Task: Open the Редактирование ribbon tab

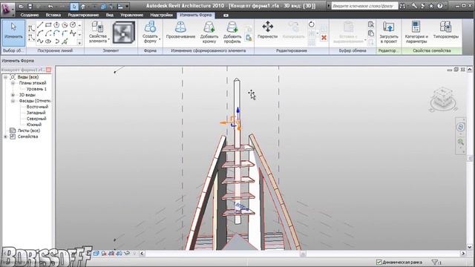Action: coord(83,15)
